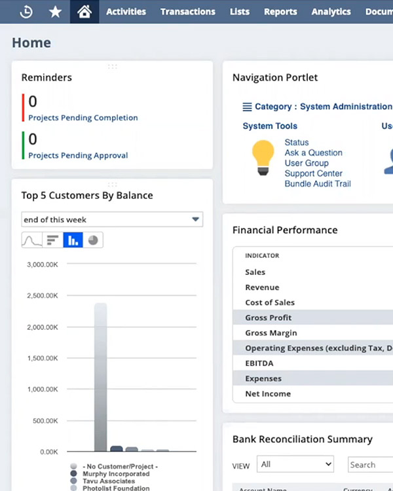This screenshot has width=393, height=491.
Task: Open the Transactions menu
Action: pos(188,12)
